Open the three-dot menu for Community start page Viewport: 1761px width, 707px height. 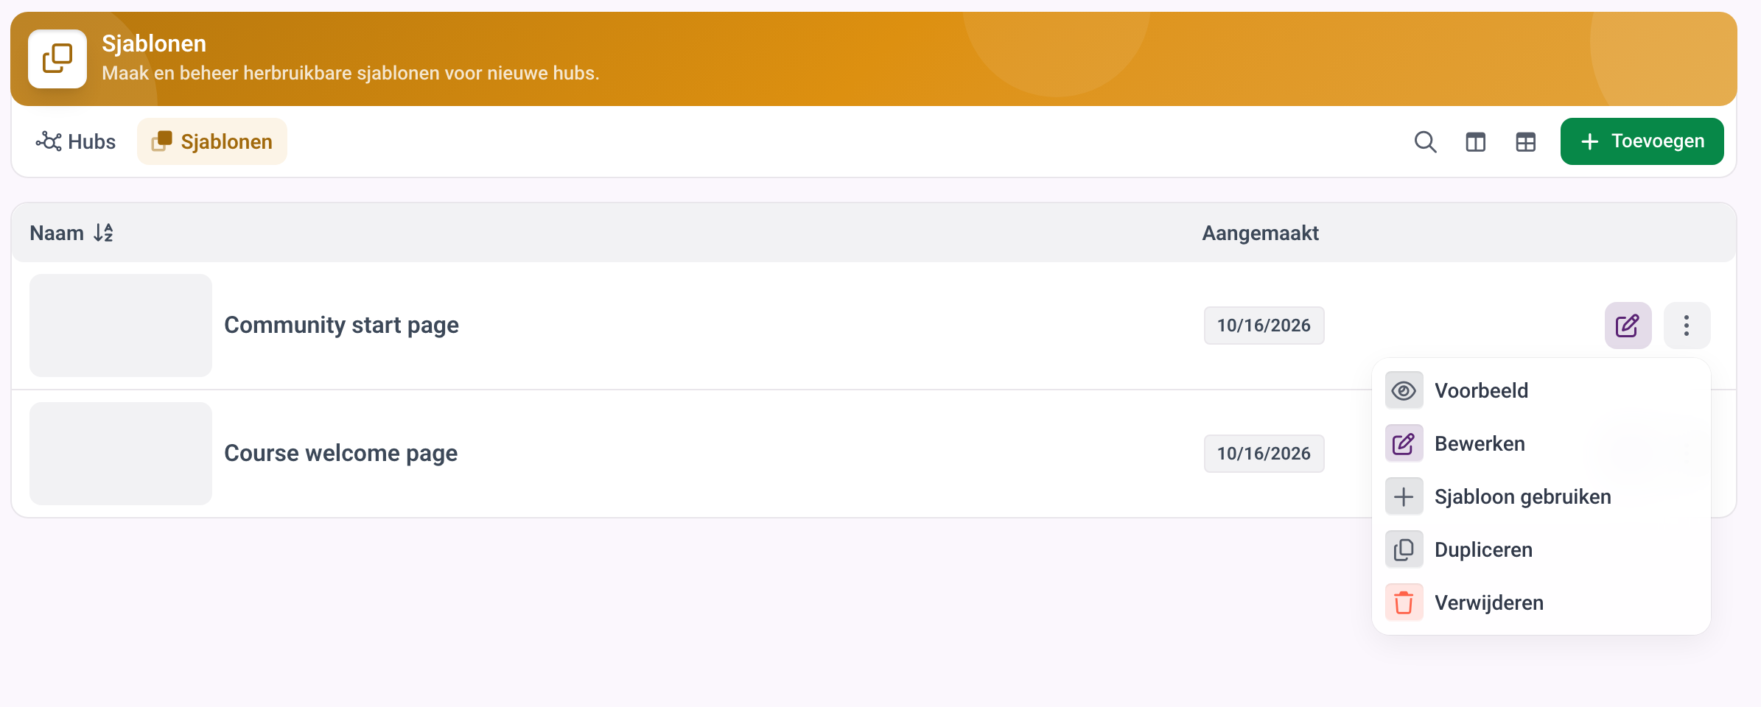(1687, 326)
